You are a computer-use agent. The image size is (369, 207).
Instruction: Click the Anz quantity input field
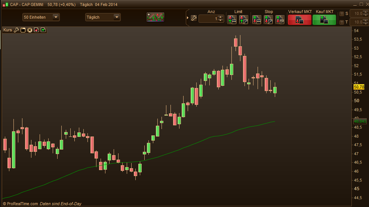(208, 19)
